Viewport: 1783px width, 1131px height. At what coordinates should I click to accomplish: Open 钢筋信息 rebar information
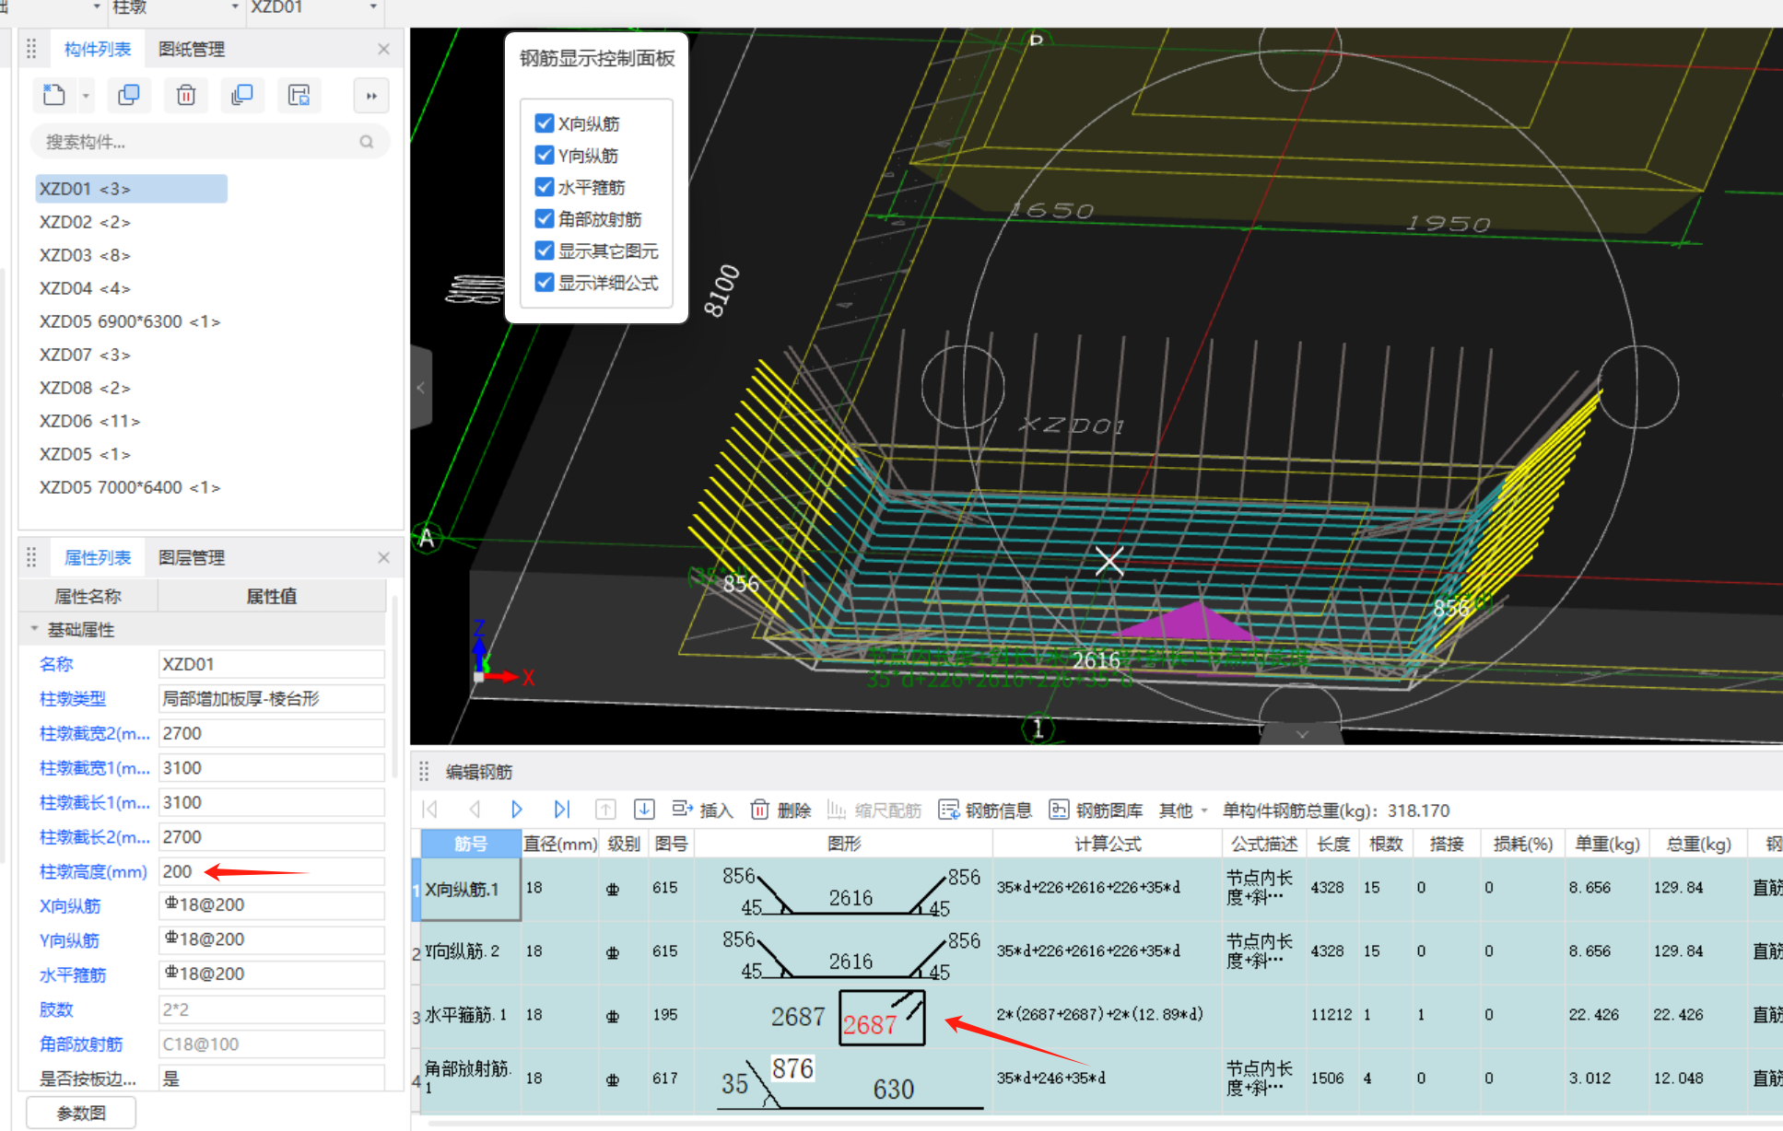(x=985, y=810)
